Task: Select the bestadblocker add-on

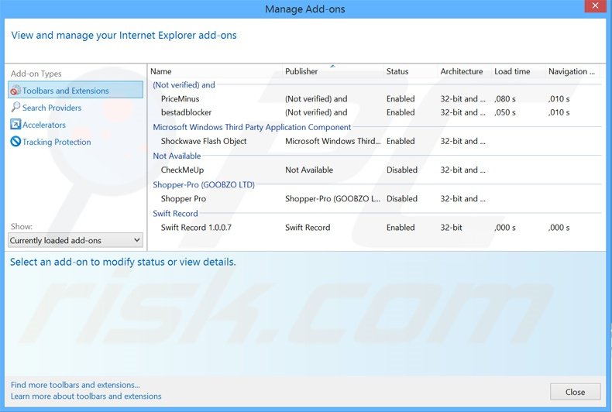Action: coord(186,112)
